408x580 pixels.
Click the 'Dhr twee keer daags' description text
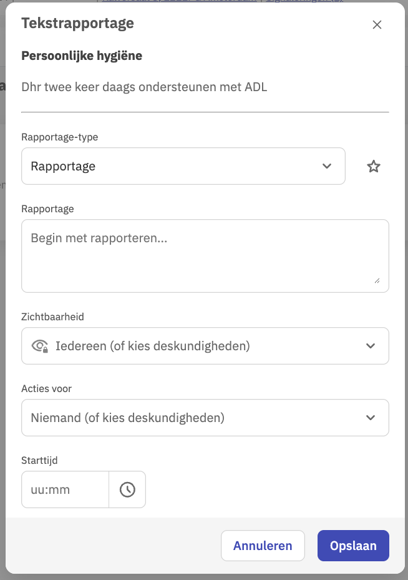point(144,87)
